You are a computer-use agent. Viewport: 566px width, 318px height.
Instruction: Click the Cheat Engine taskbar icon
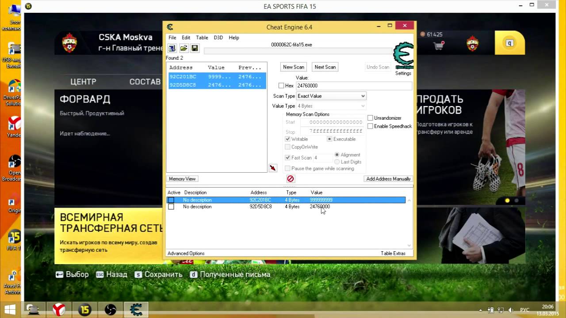coord(136,310)
